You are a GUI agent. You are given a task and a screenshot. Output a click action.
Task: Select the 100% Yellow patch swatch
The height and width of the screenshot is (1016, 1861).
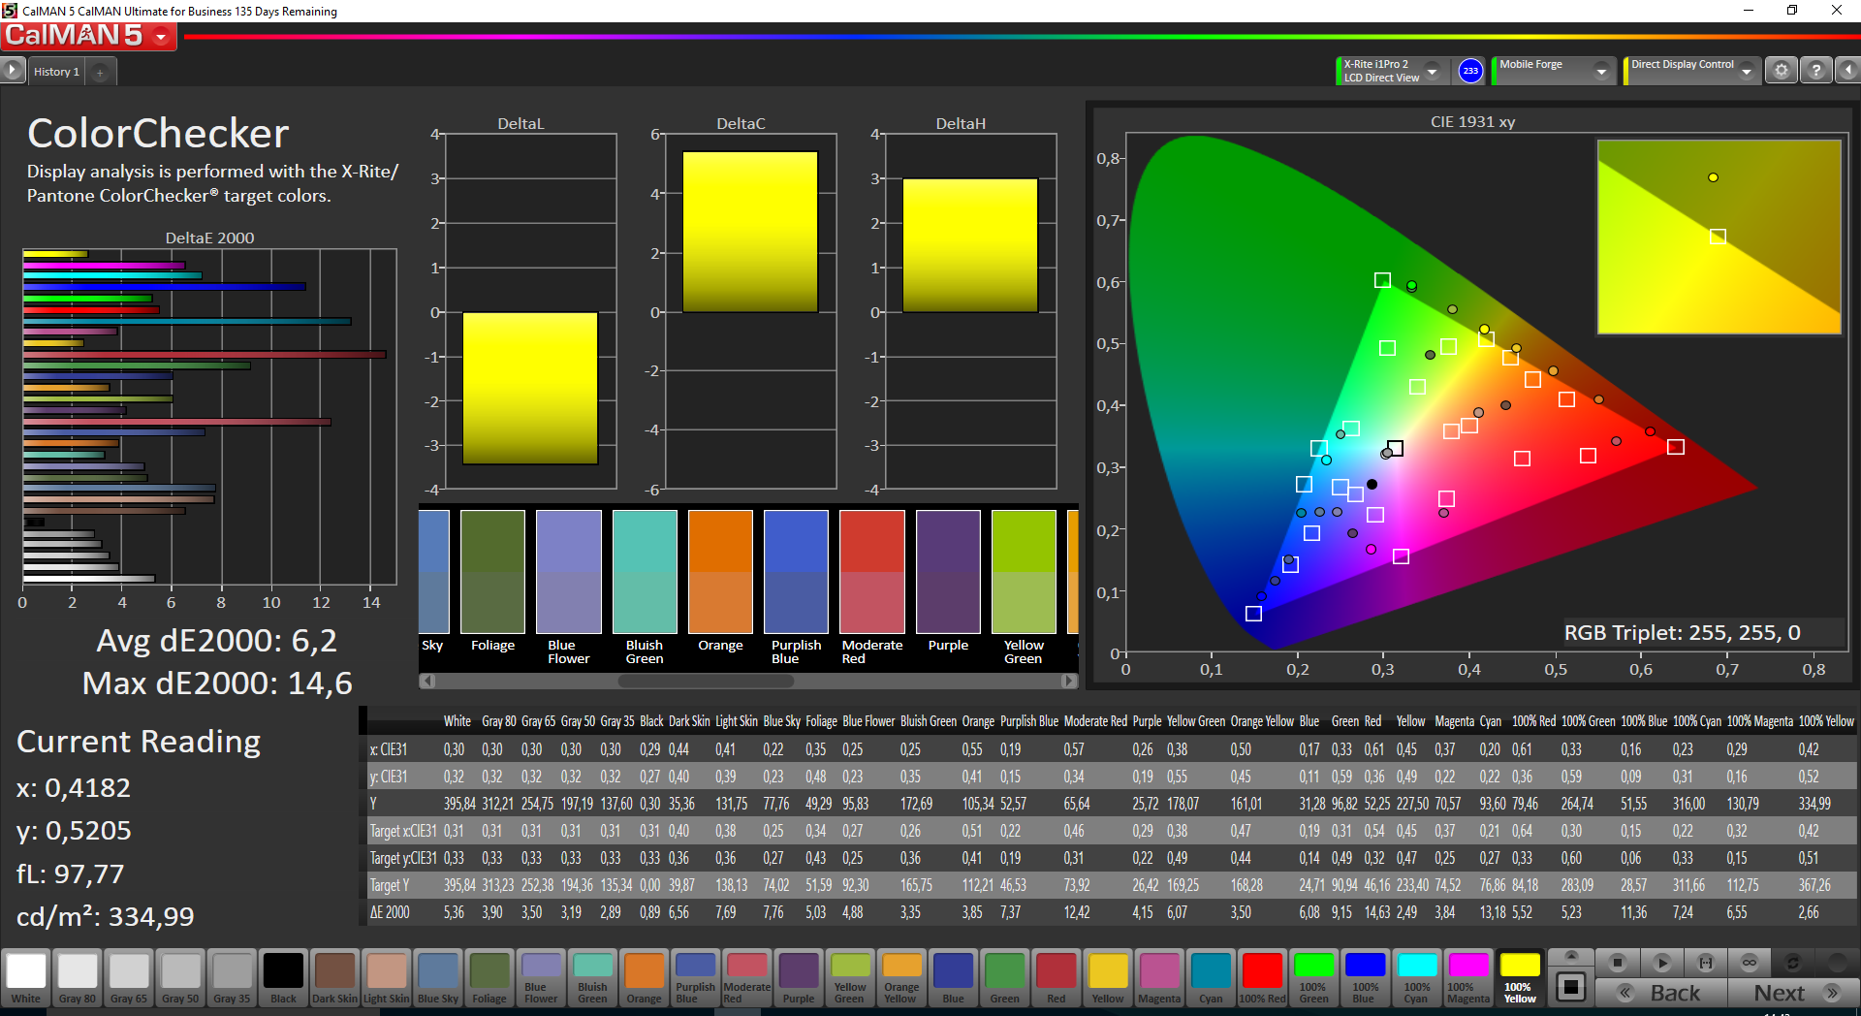point(1519,978)
